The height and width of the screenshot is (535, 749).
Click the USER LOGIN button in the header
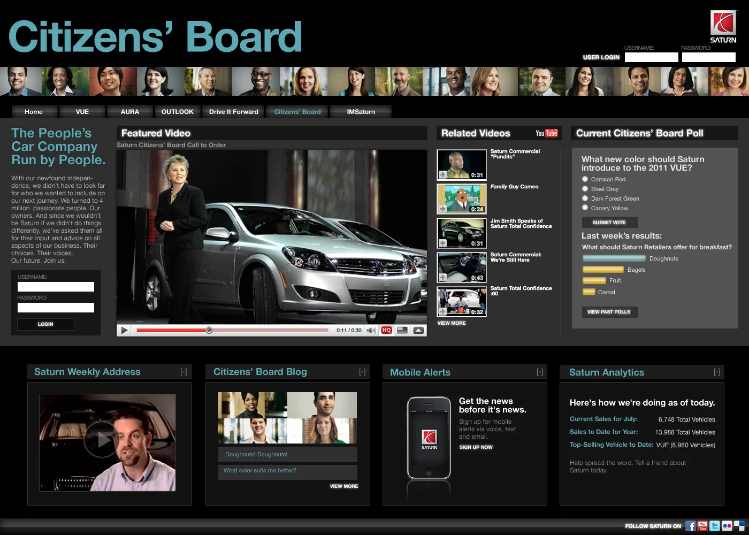601,57
